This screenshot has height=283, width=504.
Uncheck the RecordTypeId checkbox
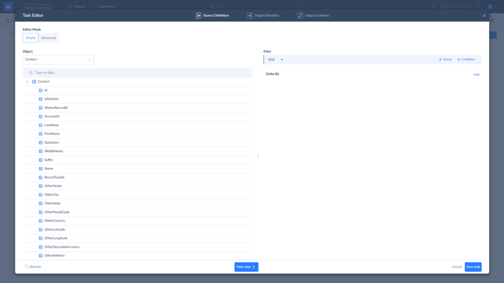(41, 178)
